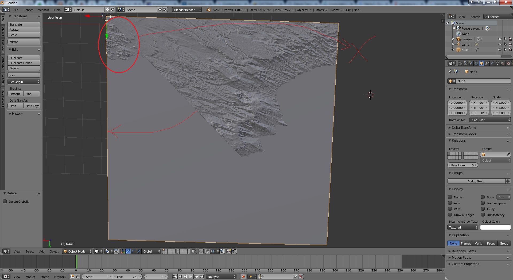The image size is (513, 280).
Task: Hide the Camera object via eye icon
Action: [x=500, y=39]
